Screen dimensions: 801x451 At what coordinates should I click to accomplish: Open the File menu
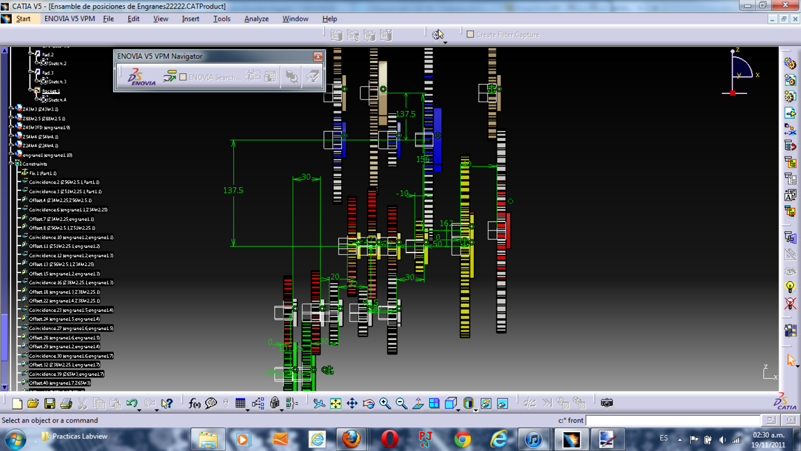[x=108, y=19]
